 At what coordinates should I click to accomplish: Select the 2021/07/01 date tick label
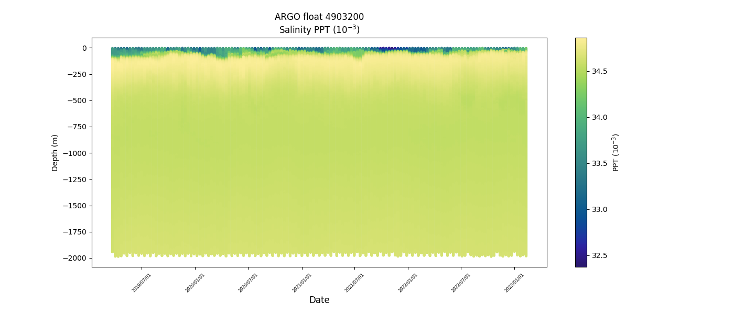click(354, 282)
